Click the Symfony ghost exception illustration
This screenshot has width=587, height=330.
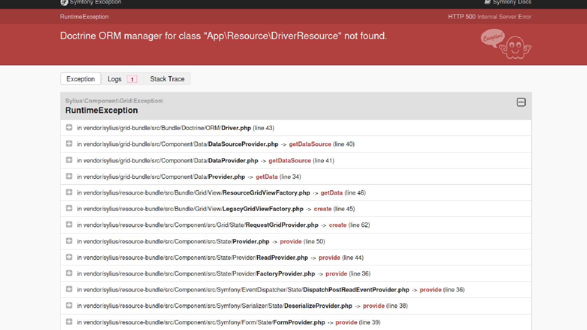pyautogui.click(x=506, y=44)
